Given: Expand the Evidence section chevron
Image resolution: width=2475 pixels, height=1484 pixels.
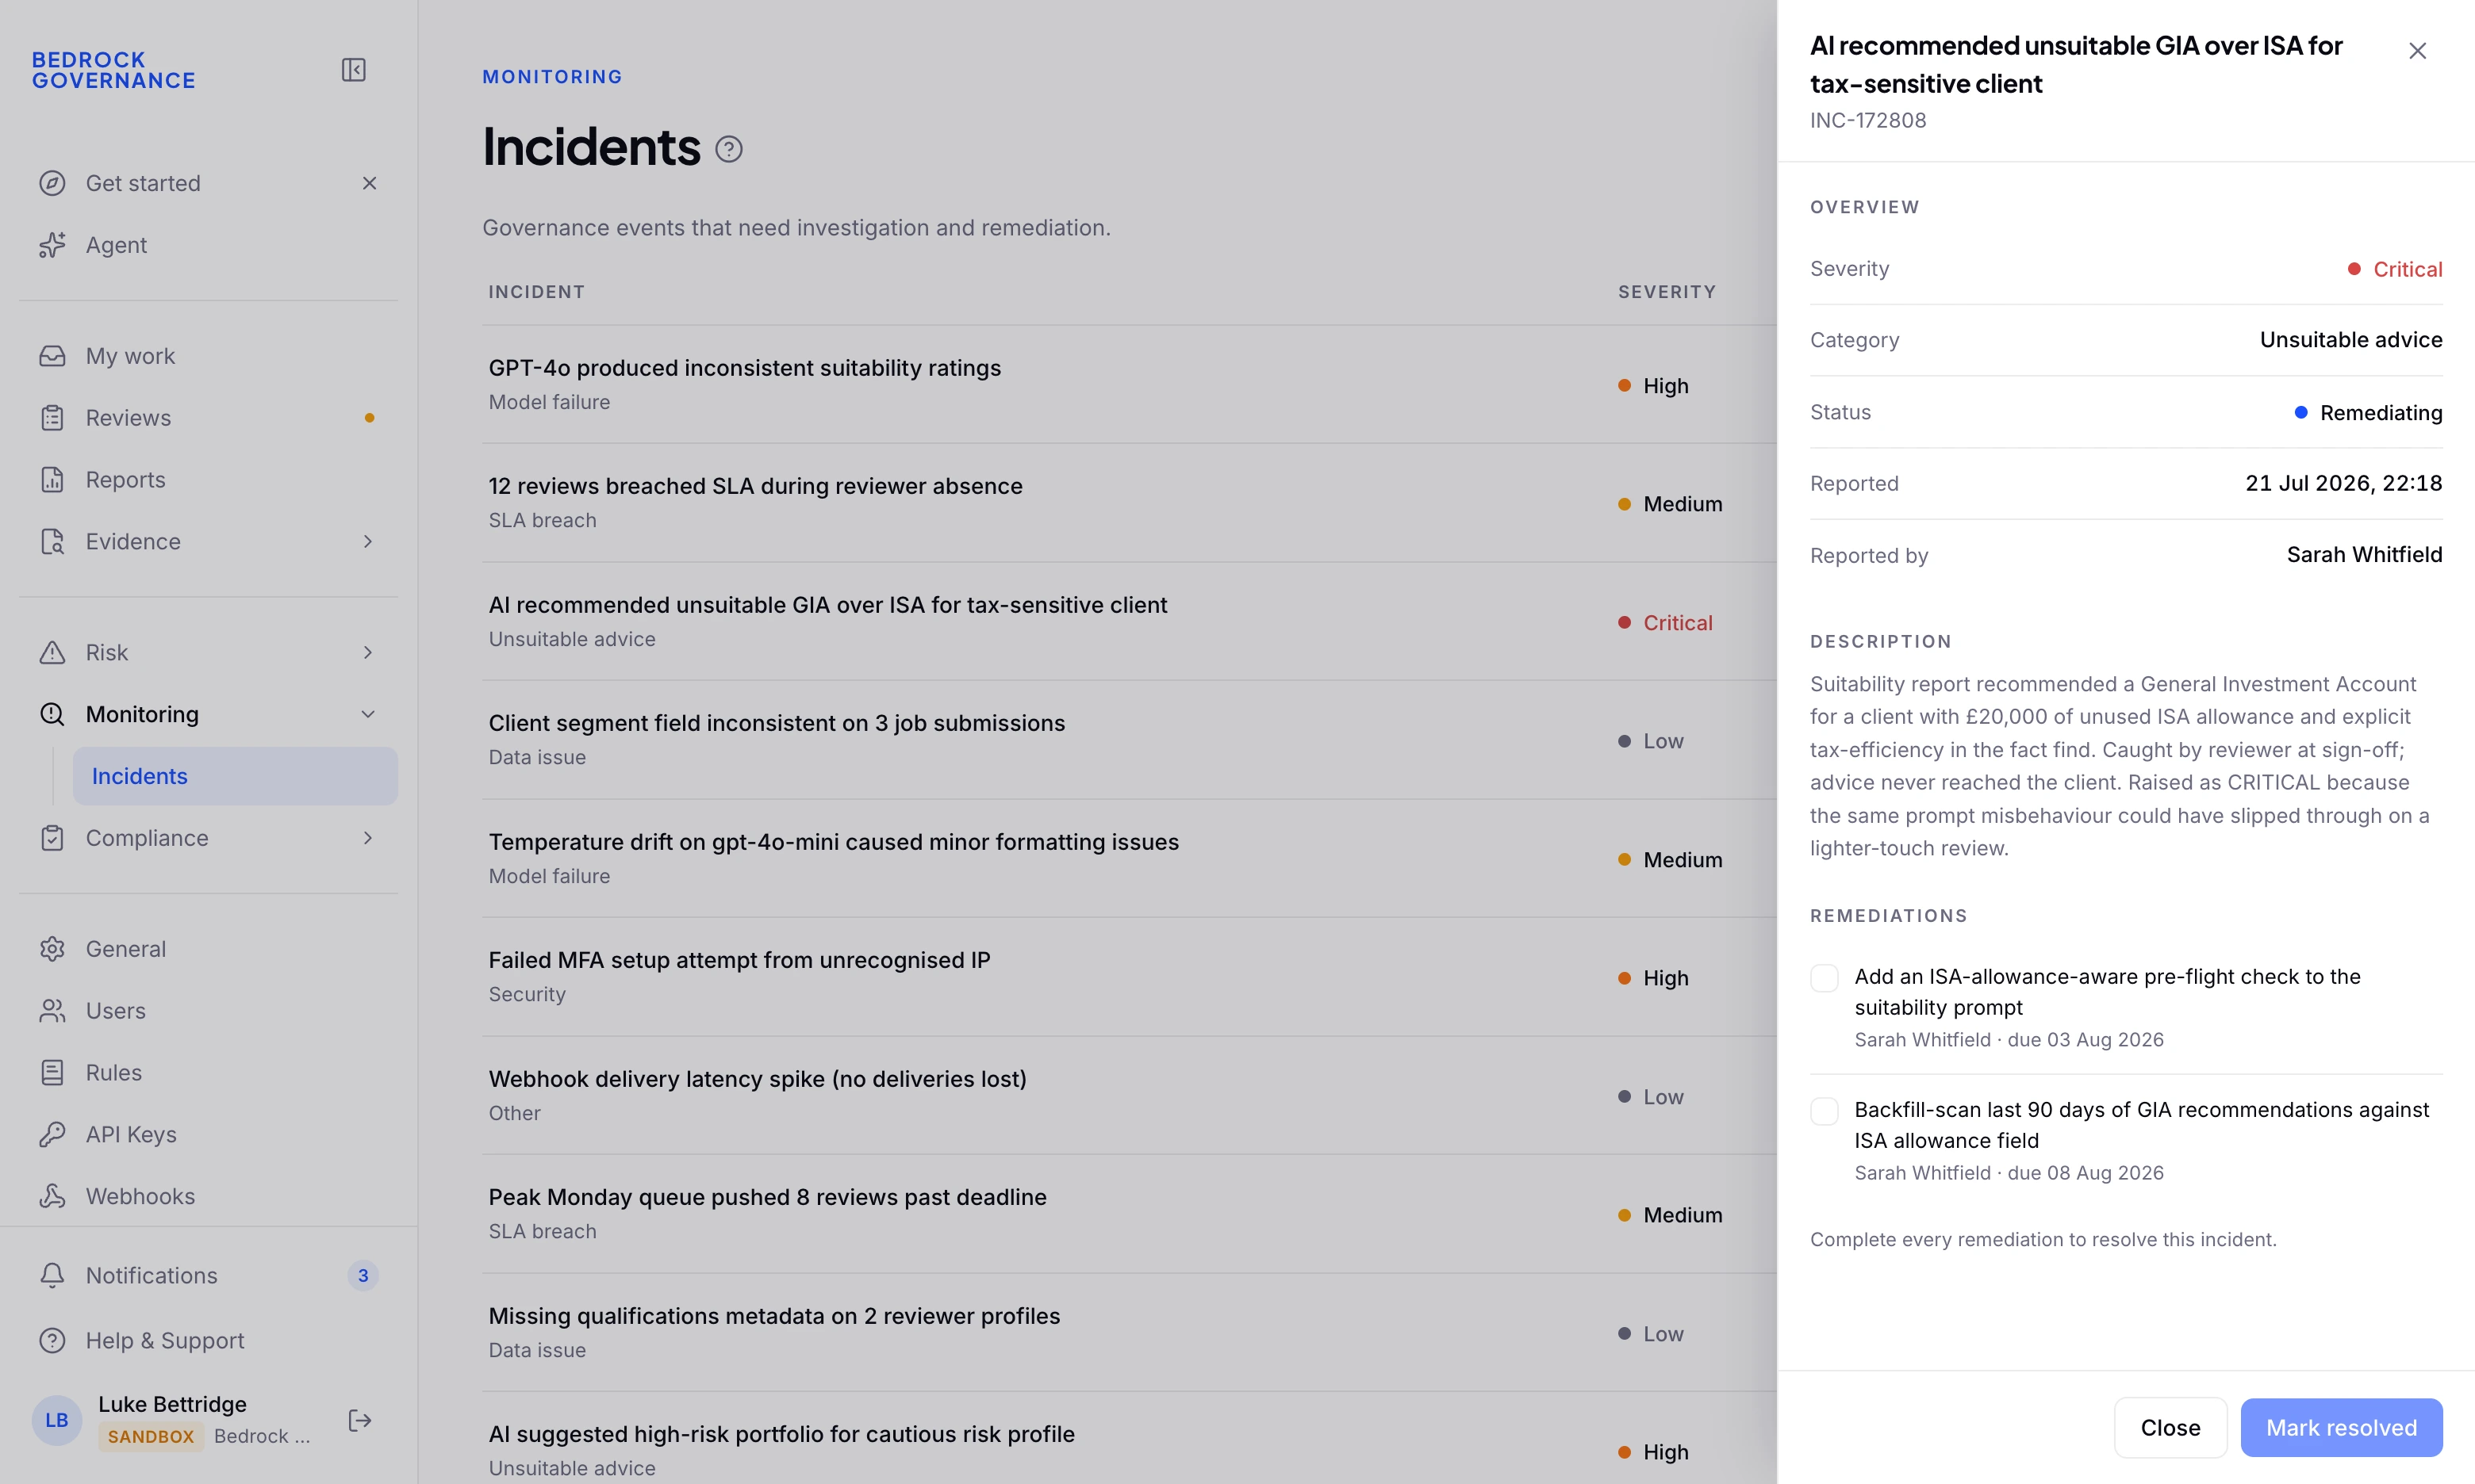Looking at the screenshot, I should click(x=367, y=541).
